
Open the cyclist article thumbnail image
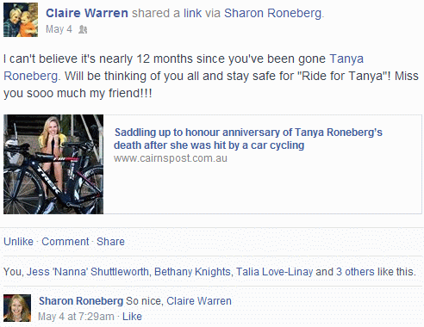53,164
